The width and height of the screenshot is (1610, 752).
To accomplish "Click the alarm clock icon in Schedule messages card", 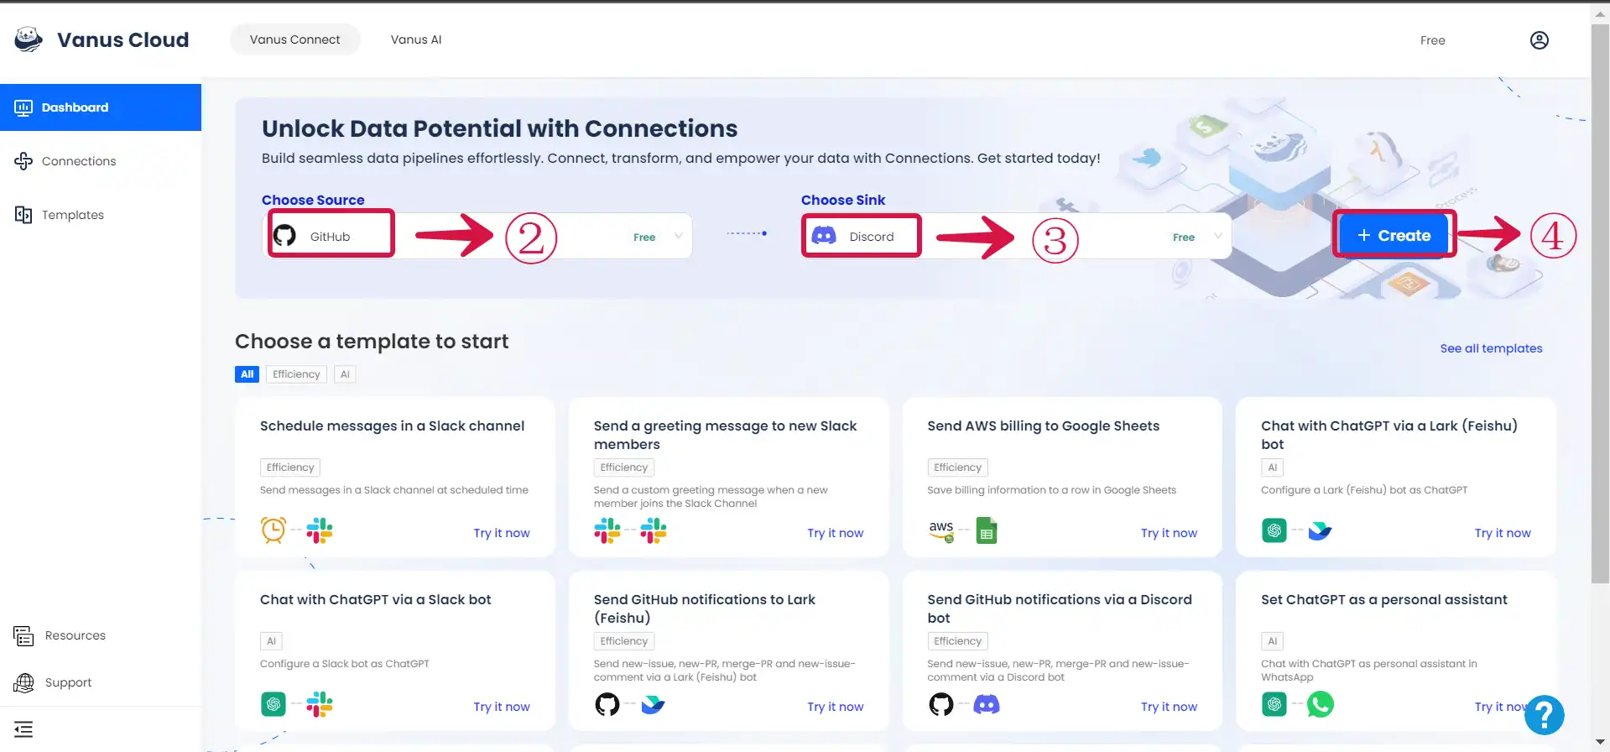I will coord(274,530).
